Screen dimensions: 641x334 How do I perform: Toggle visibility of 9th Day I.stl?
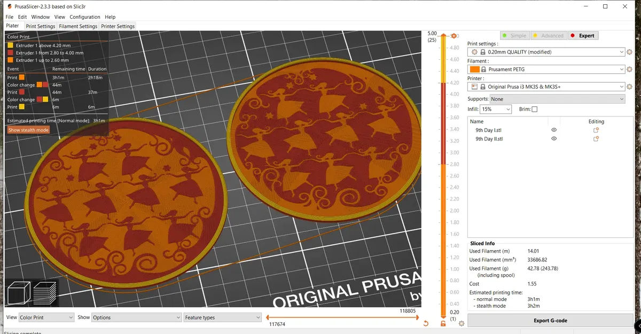(x=554, y=130)
